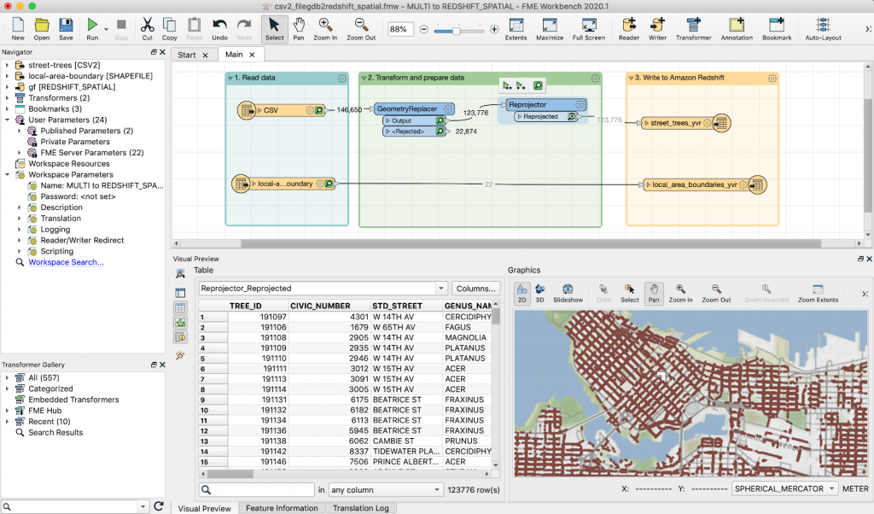Click Zoom Extents in the Graphics toolbar

(818, 293)
